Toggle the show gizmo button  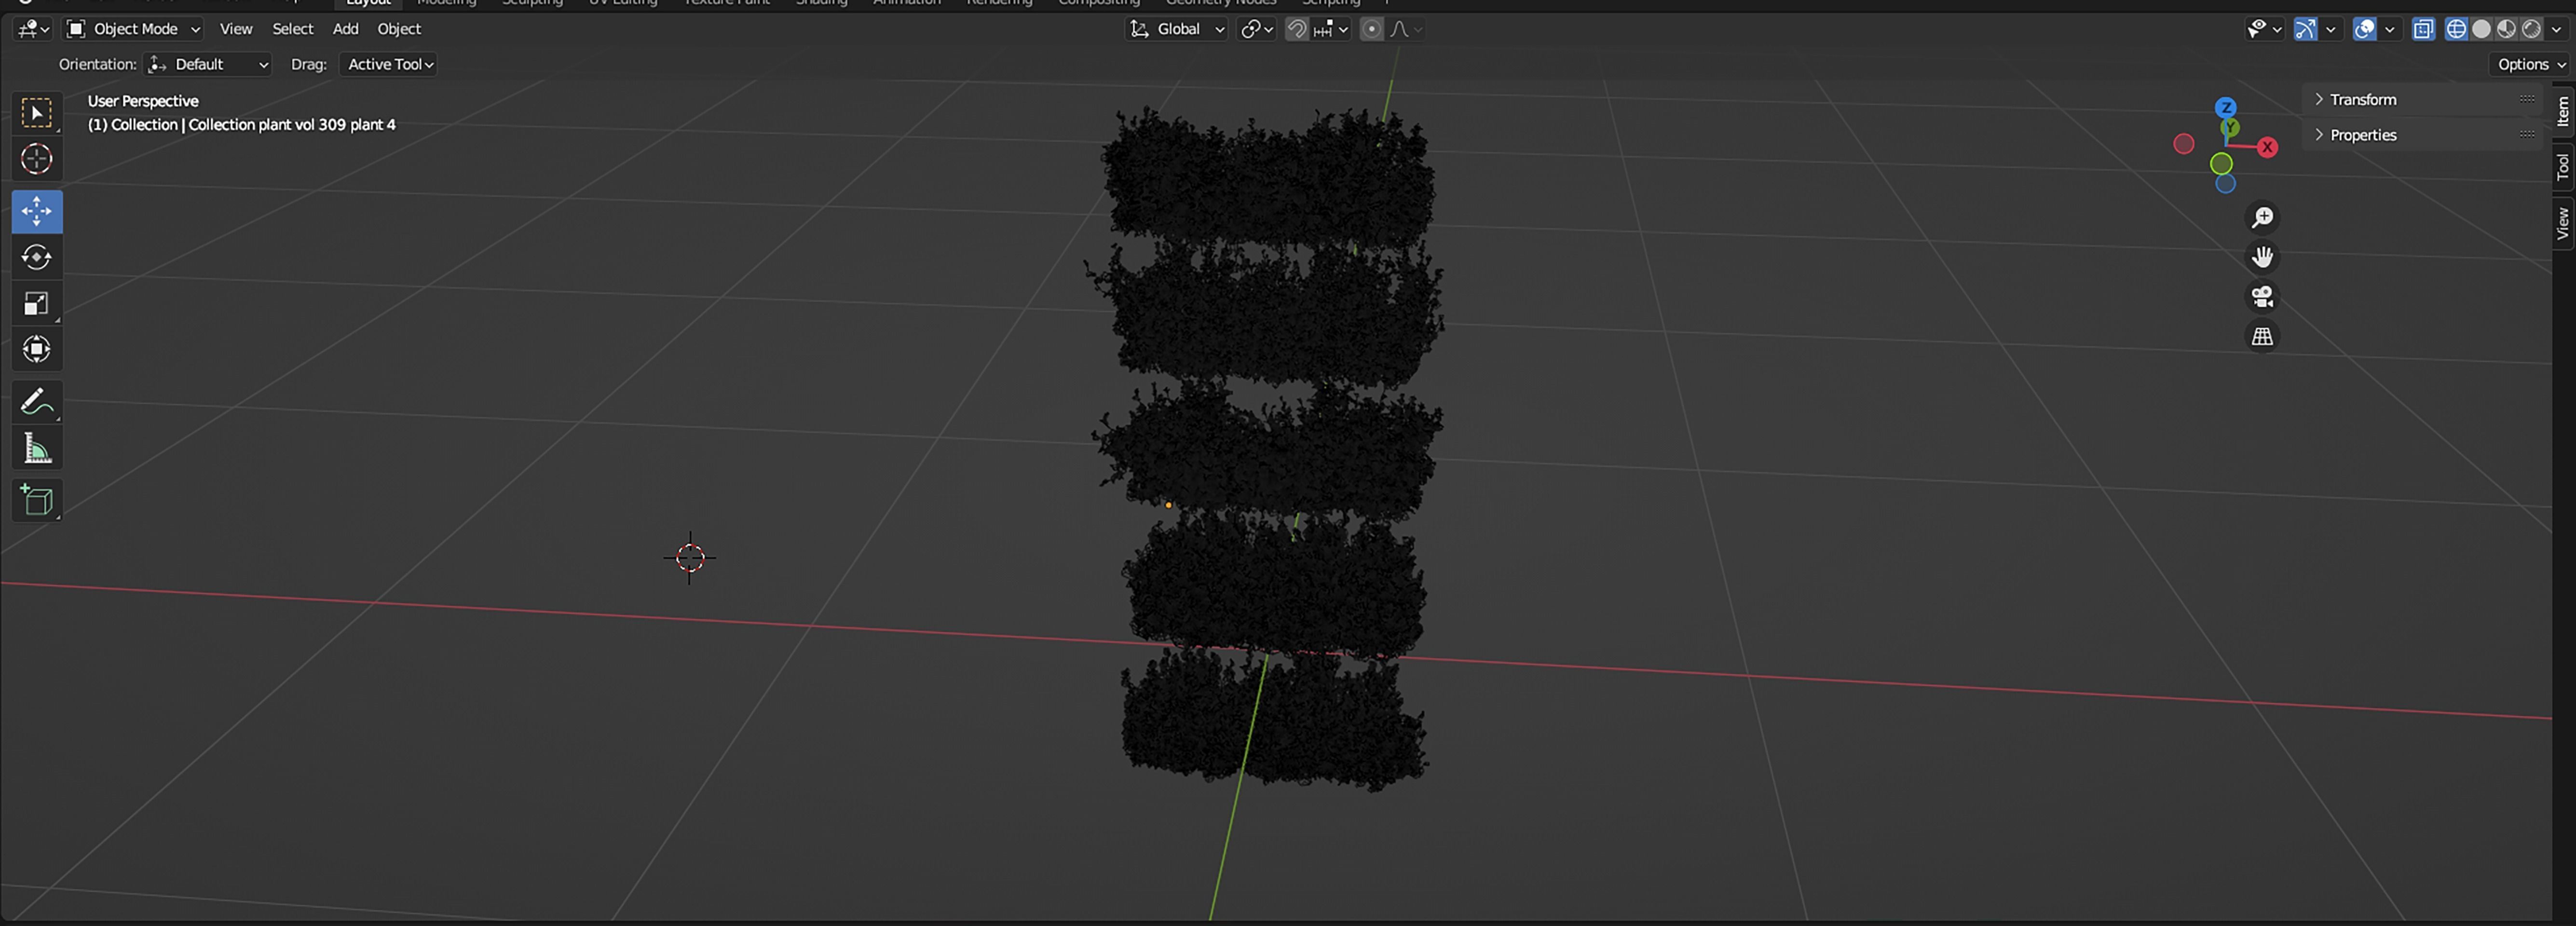[x=2305, y=29]
